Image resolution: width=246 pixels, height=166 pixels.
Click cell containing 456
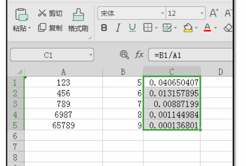(x=64, y=93)
